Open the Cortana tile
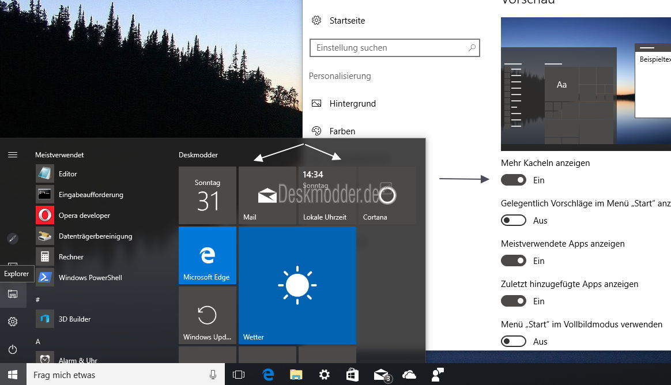This screenshot has height=385, width=671. coord(387,195)
